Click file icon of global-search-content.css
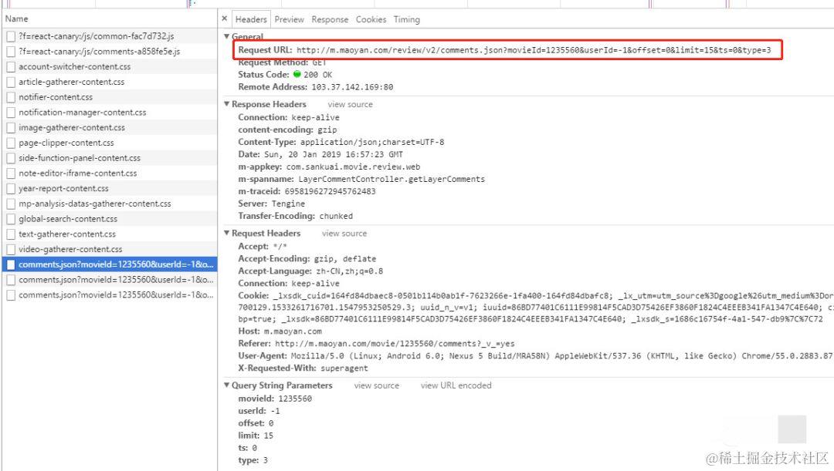 11,219
